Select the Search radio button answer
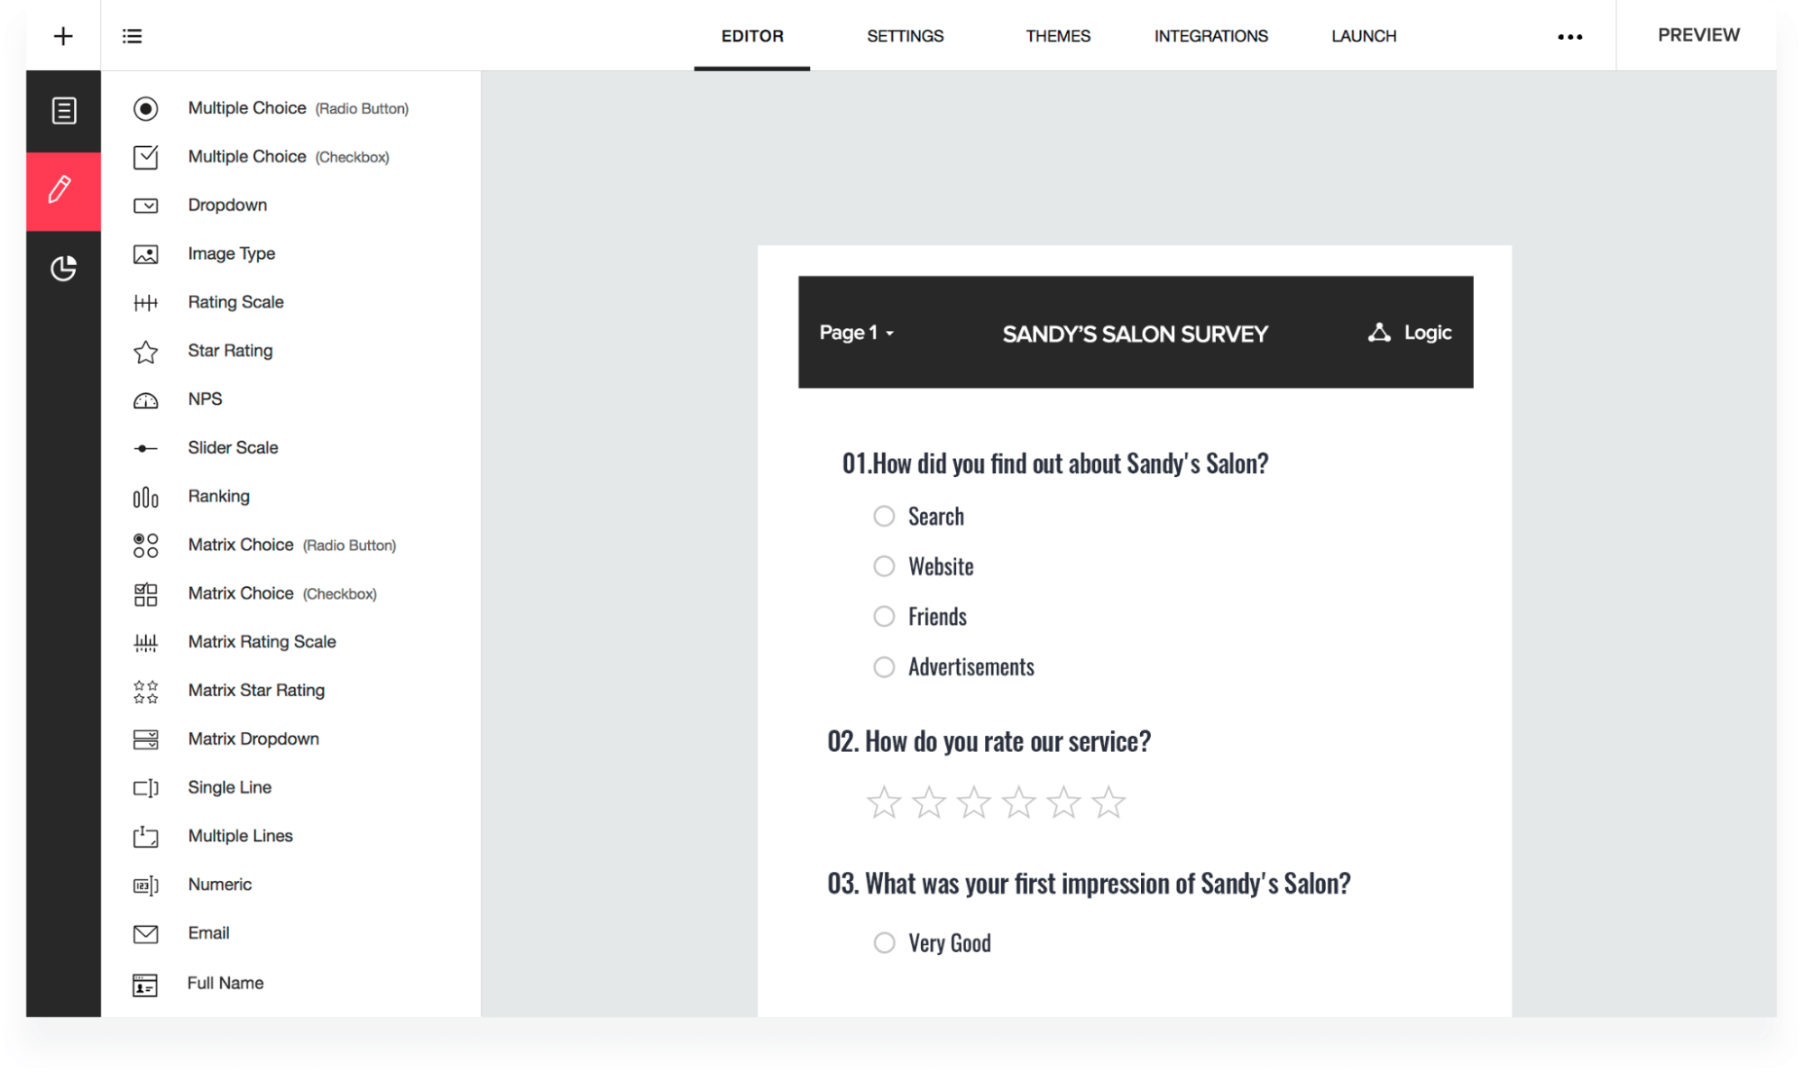This screenshot has height=1073, width=1803. pos(884,515)
